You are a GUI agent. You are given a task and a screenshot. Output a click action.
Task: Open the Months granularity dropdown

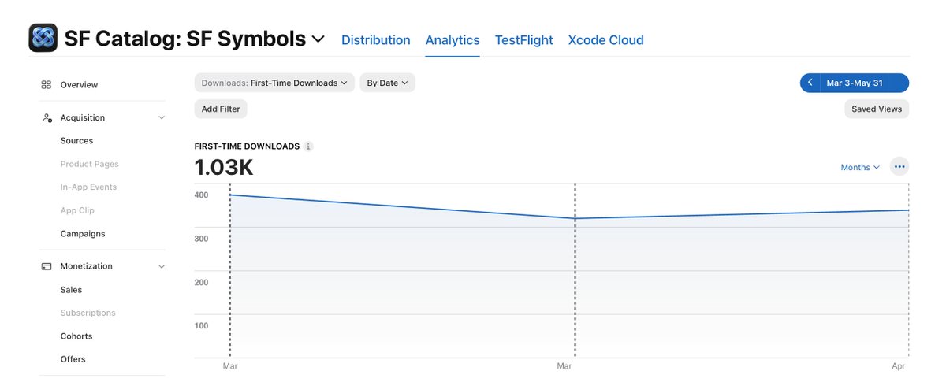860,167
